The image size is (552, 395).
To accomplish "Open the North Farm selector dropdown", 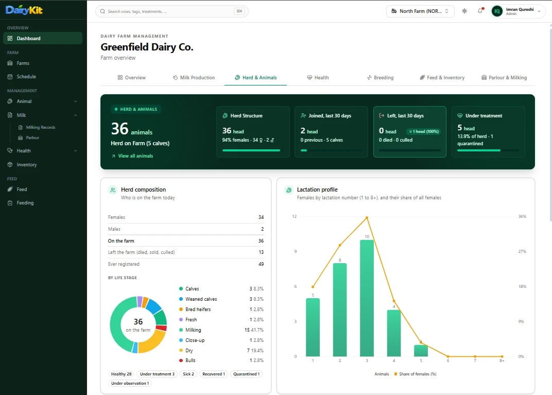I will [420, 11].
